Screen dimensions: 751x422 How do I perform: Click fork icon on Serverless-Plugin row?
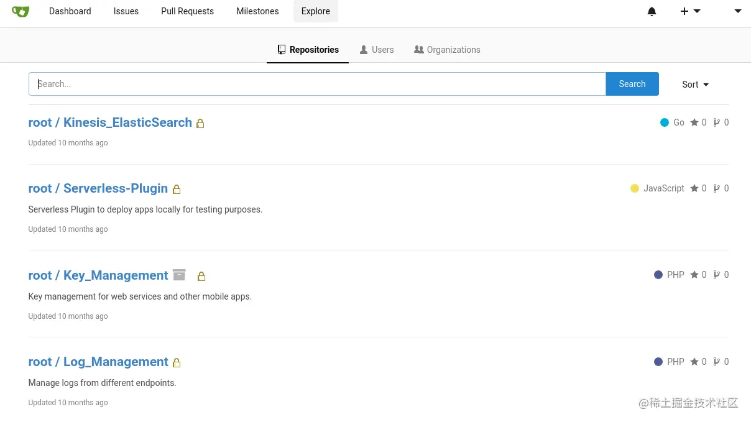pyautogui.click(x=717, y=188)
